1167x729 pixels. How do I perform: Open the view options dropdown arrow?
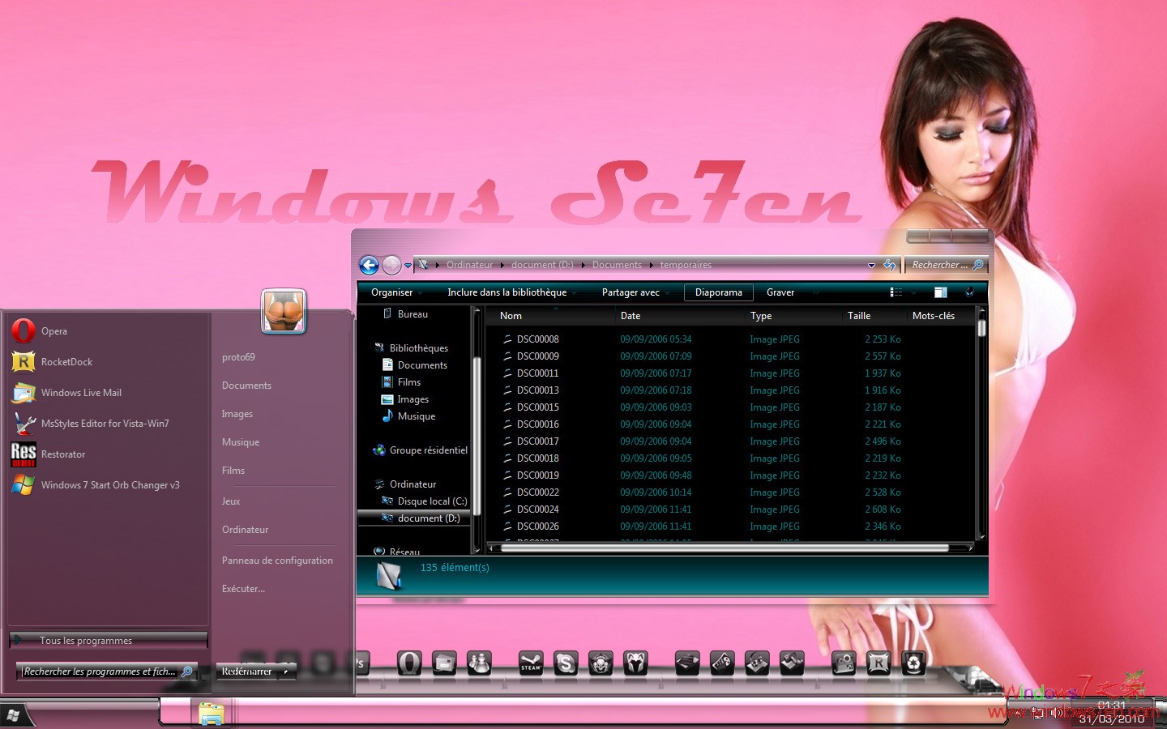pos(913,292)
